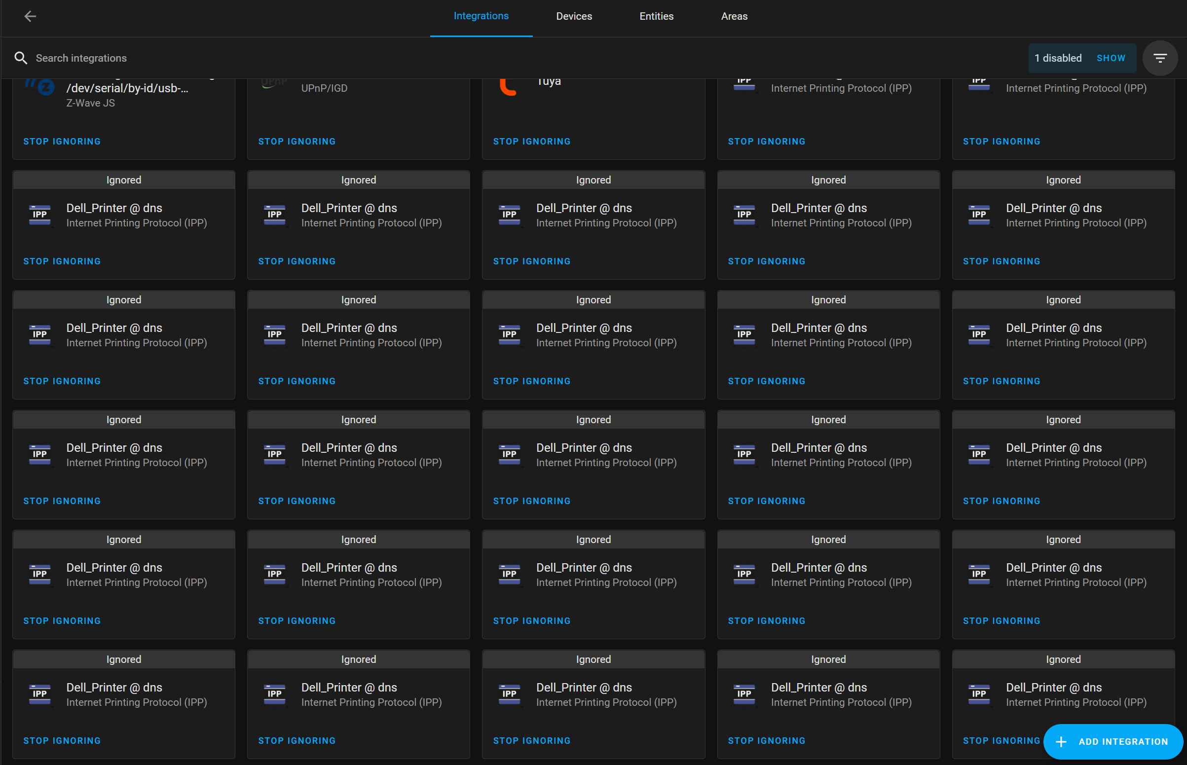The width and height of the screenshot is (1187, 765).
Task: Click SHOW next to 1 disabled
Action: (x=1111, y=58)
